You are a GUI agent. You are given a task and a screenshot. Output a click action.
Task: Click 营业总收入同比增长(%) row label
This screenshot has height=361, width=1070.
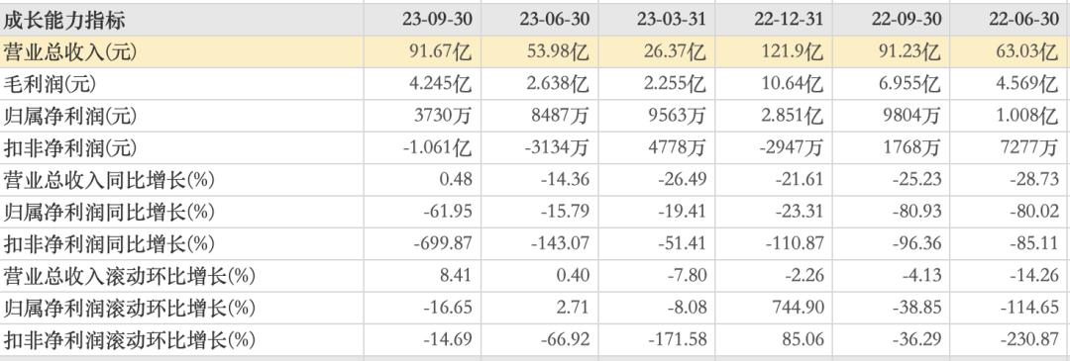coord(109,180)
